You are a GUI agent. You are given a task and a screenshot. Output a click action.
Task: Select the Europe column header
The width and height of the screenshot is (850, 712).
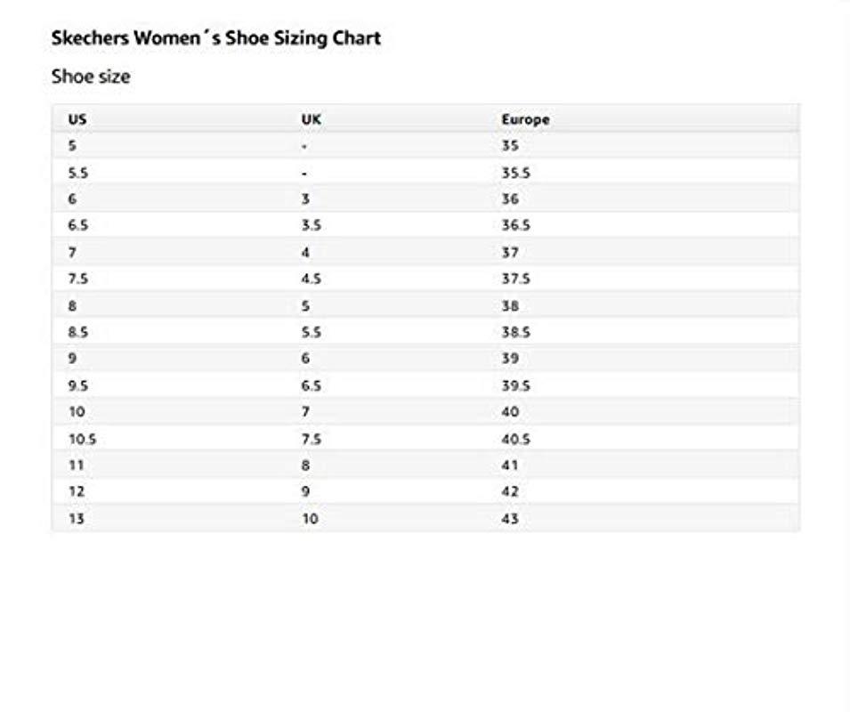pos(525,118)
